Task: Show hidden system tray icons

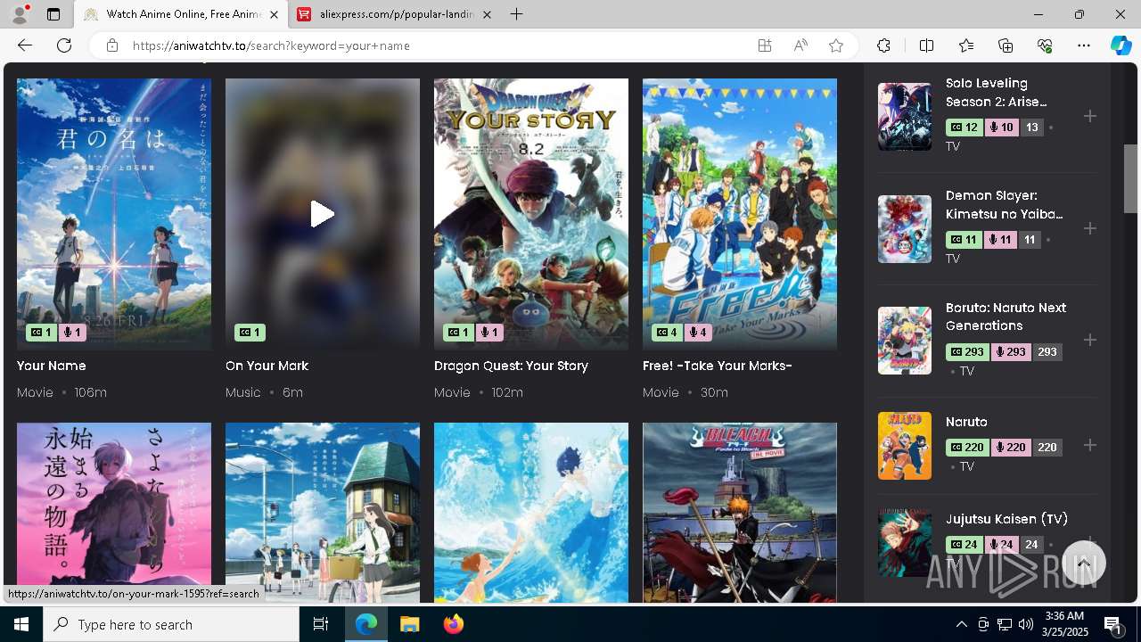Action: coord(961,624)
